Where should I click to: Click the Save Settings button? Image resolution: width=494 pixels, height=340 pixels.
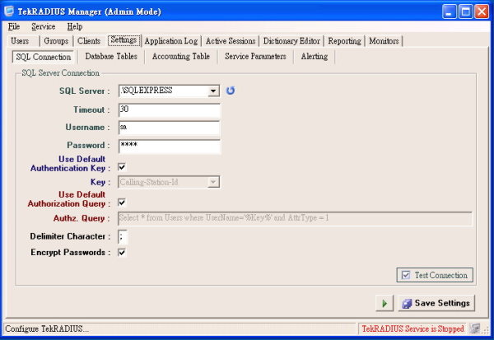tap(436, 303)
